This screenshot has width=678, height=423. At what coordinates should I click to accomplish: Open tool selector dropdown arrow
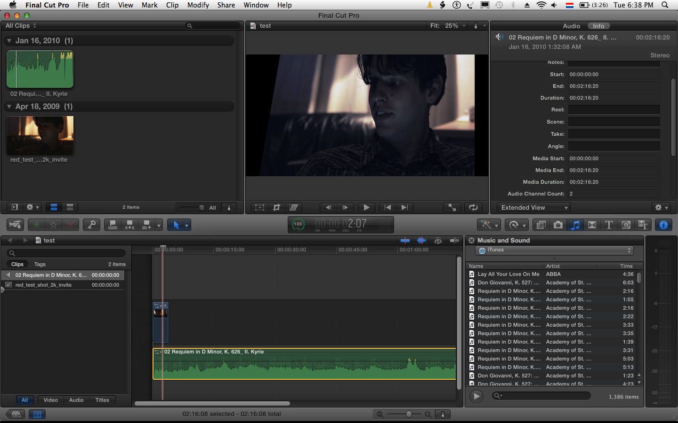click(x=186, y=226)
